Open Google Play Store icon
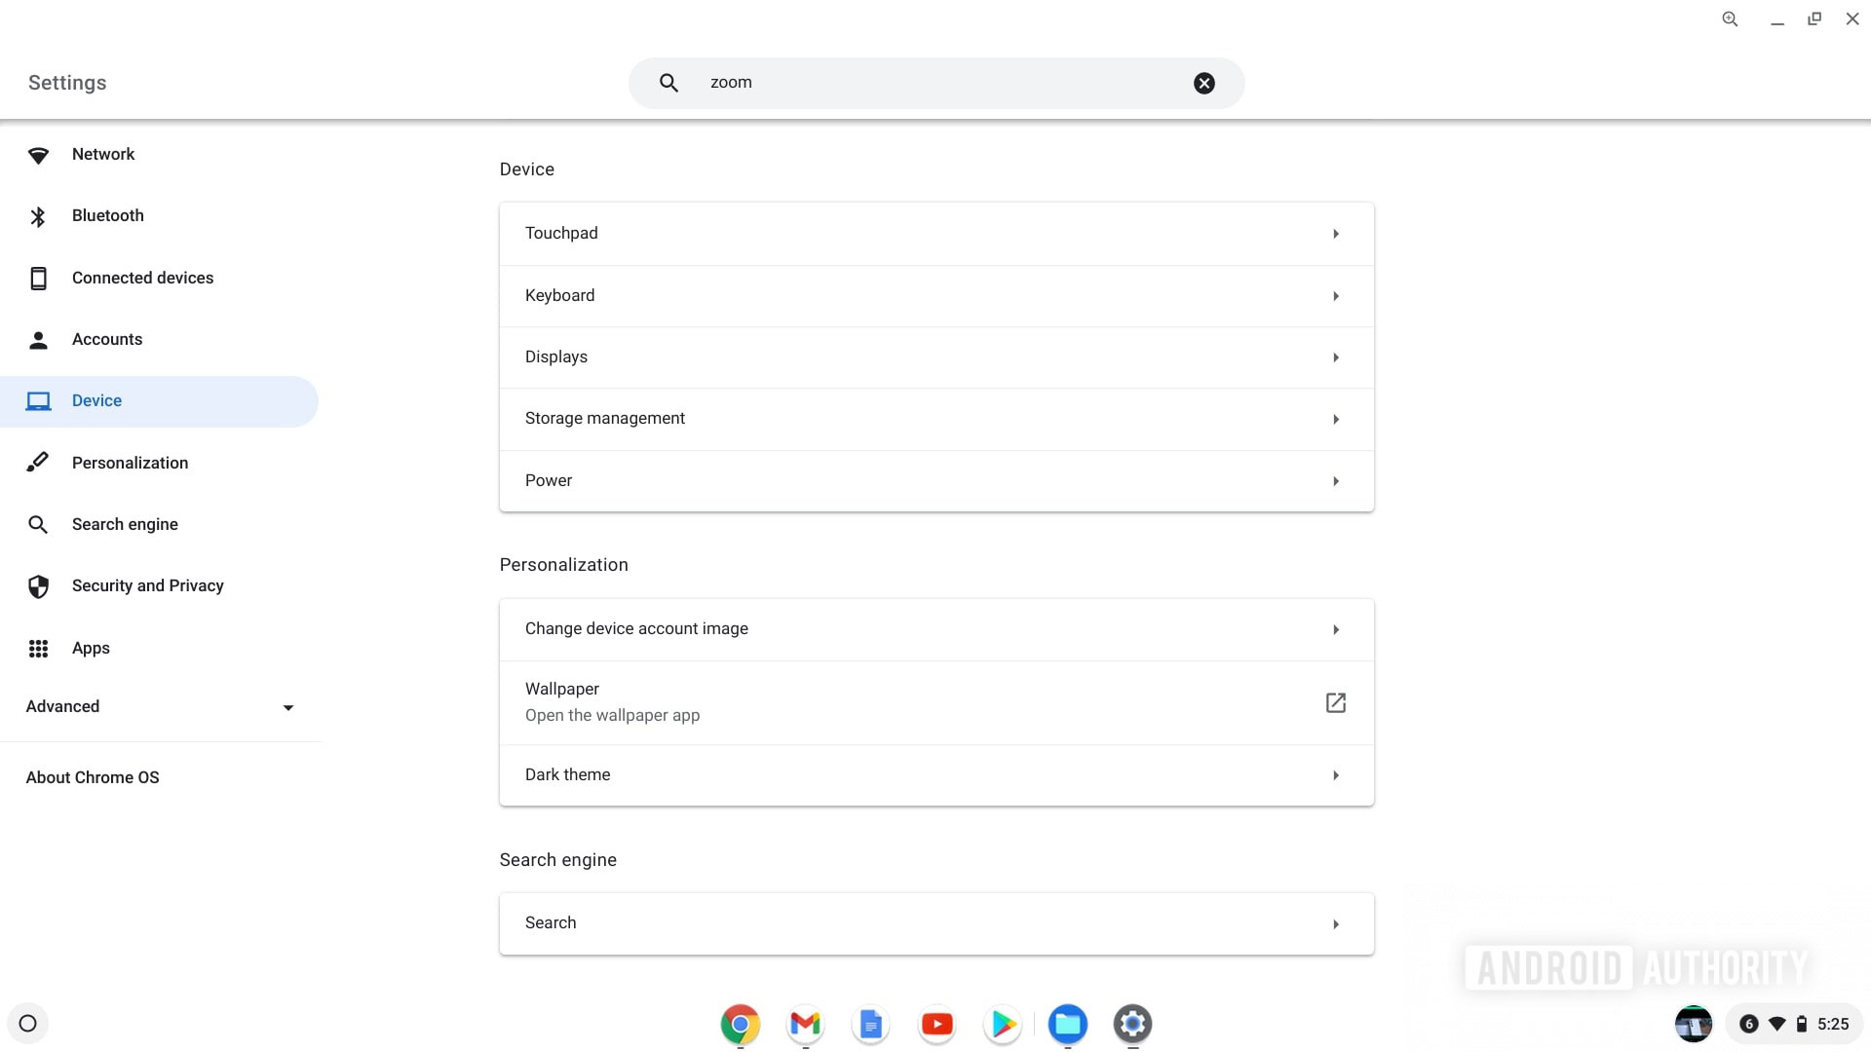 click(x=1004, y=1024)
